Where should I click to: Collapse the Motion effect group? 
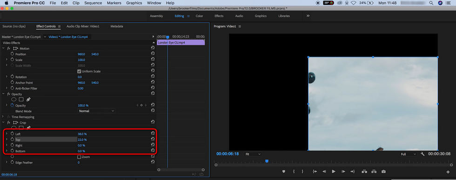[x=4, y=48]
